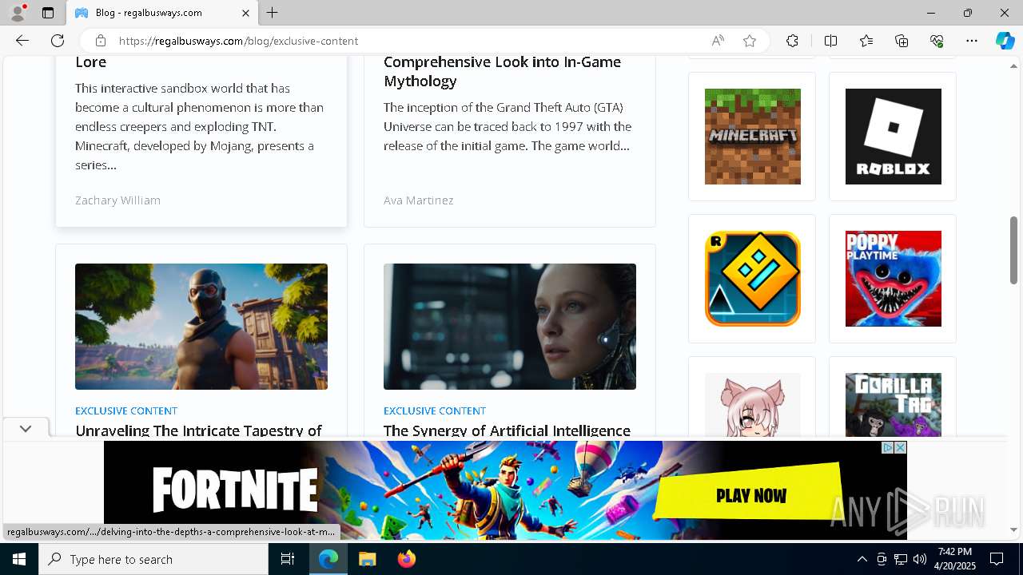Viewport: 1023px width, 575px height.
Task: Click the page vertical scrollbar thumb
Action: point(1013,250)
